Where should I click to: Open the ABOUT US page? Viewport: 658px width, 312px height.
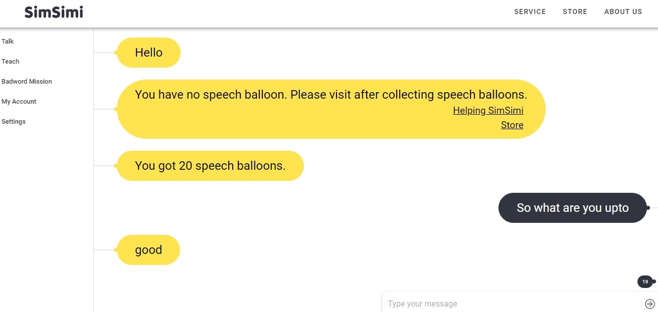point(623,12)
